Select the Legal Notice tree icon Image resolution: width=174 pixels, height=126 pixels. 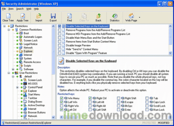(x=21, y=44)
